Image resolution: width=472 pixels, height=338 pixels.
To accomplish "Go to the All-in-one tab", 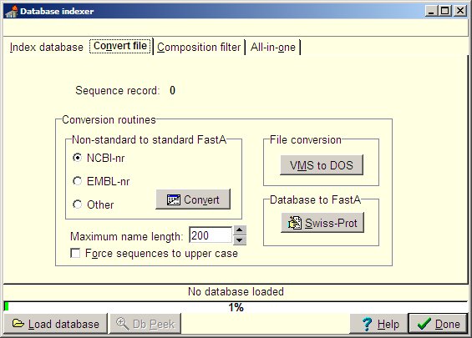I will tap(273, 48).
